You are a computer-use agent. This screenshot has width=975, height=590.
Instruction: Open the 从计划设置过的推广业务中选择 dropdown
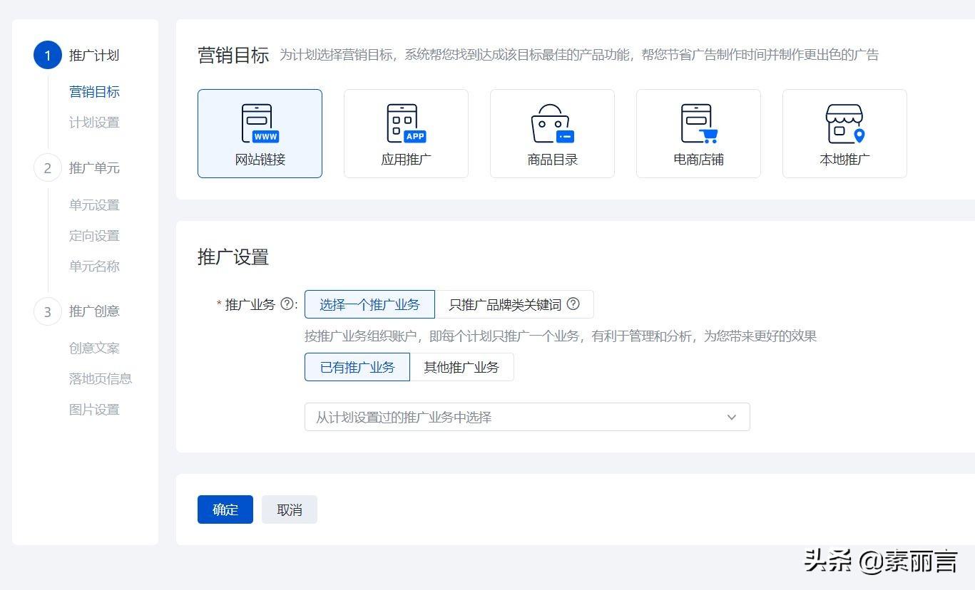[x=527, y=417]
